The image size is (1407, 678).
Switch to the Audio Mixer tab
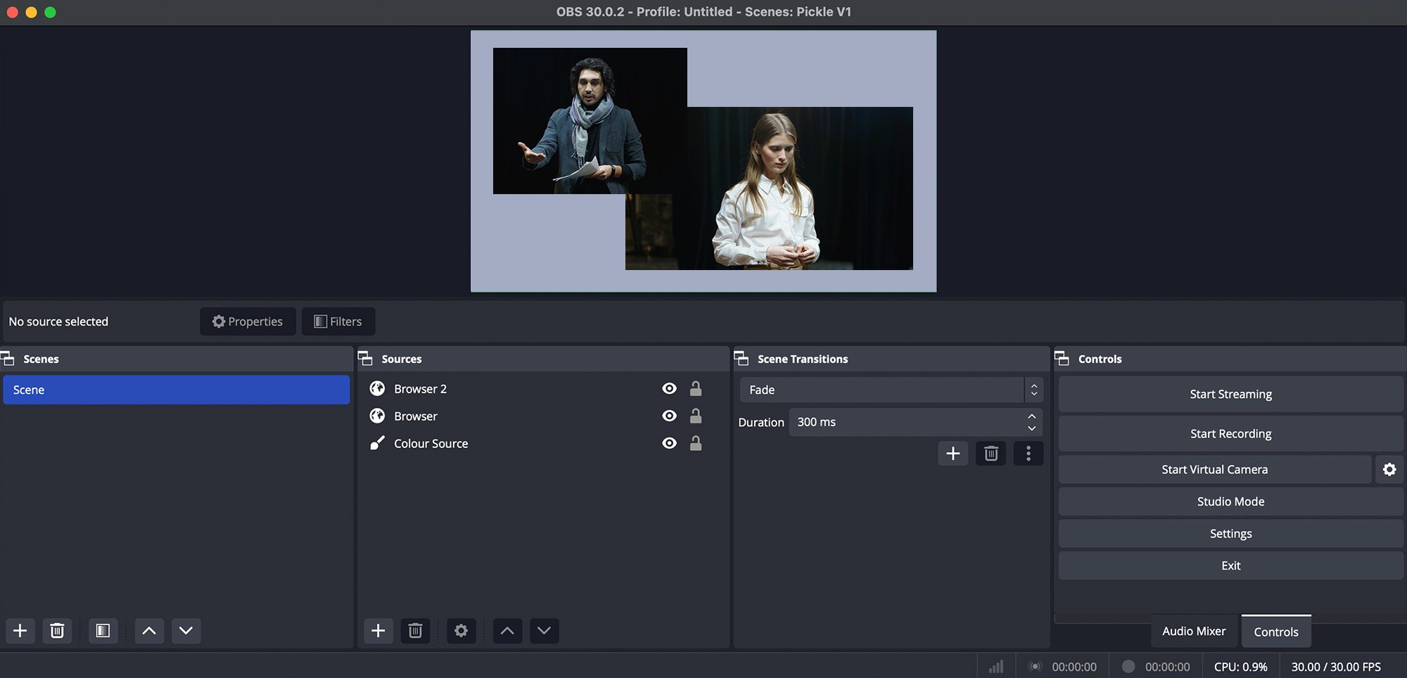pos(1193,632)
